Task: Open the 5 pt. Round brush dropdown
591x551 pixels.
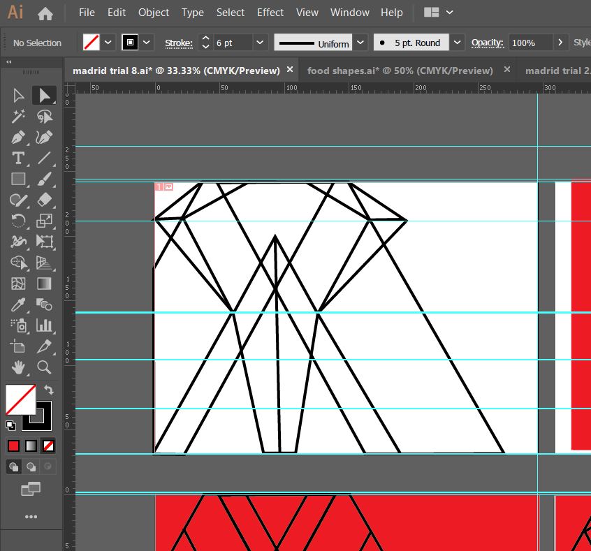Action: tap(457, 43)
